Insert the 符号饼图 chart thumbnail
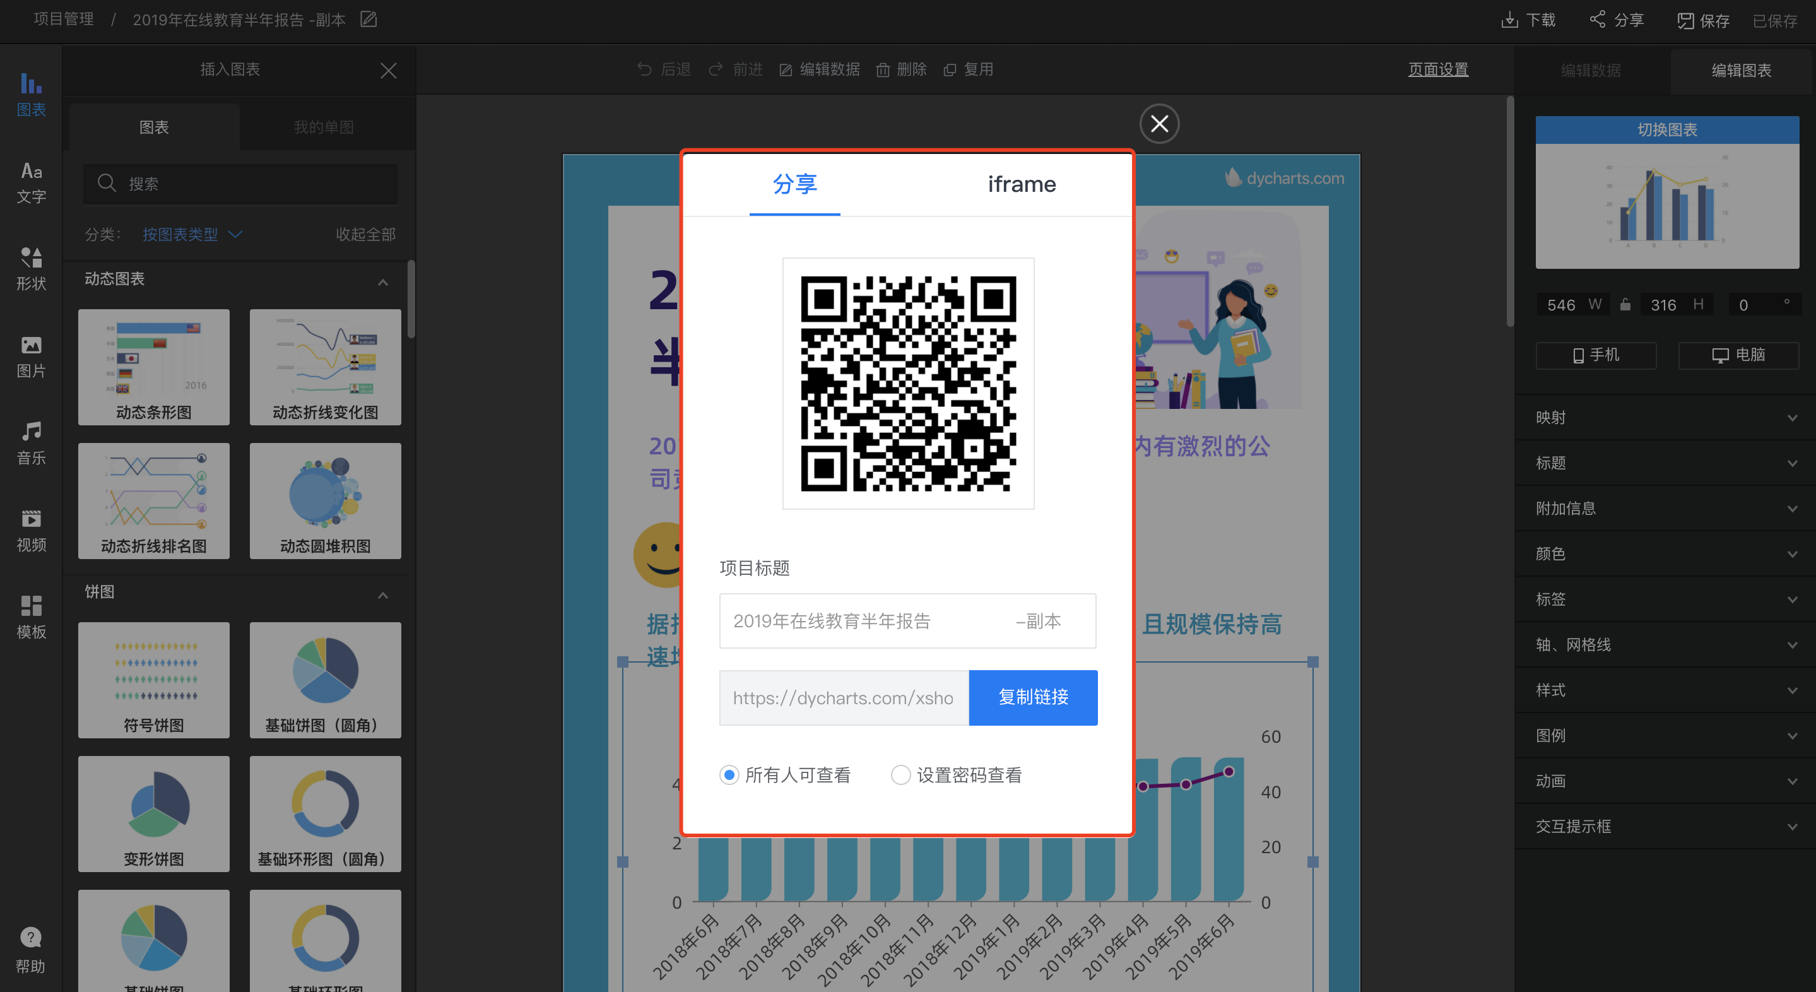This screenshot has width=1816, height=992. tap(154, 680)
